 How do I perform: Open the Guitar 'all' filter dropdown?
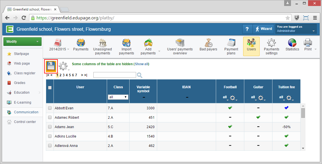coord(254,97)
